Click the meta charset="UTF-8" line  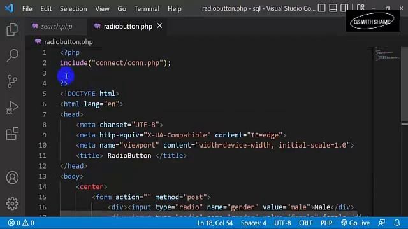pyautogui.click(x=119, y=125)
